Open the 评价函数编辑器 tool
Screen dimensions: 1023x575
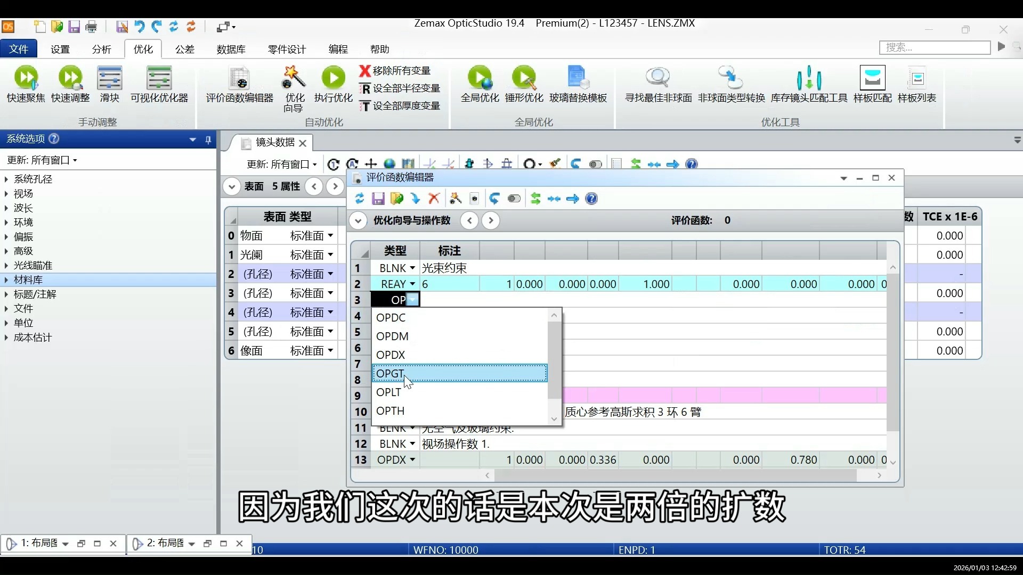point(239,85)
